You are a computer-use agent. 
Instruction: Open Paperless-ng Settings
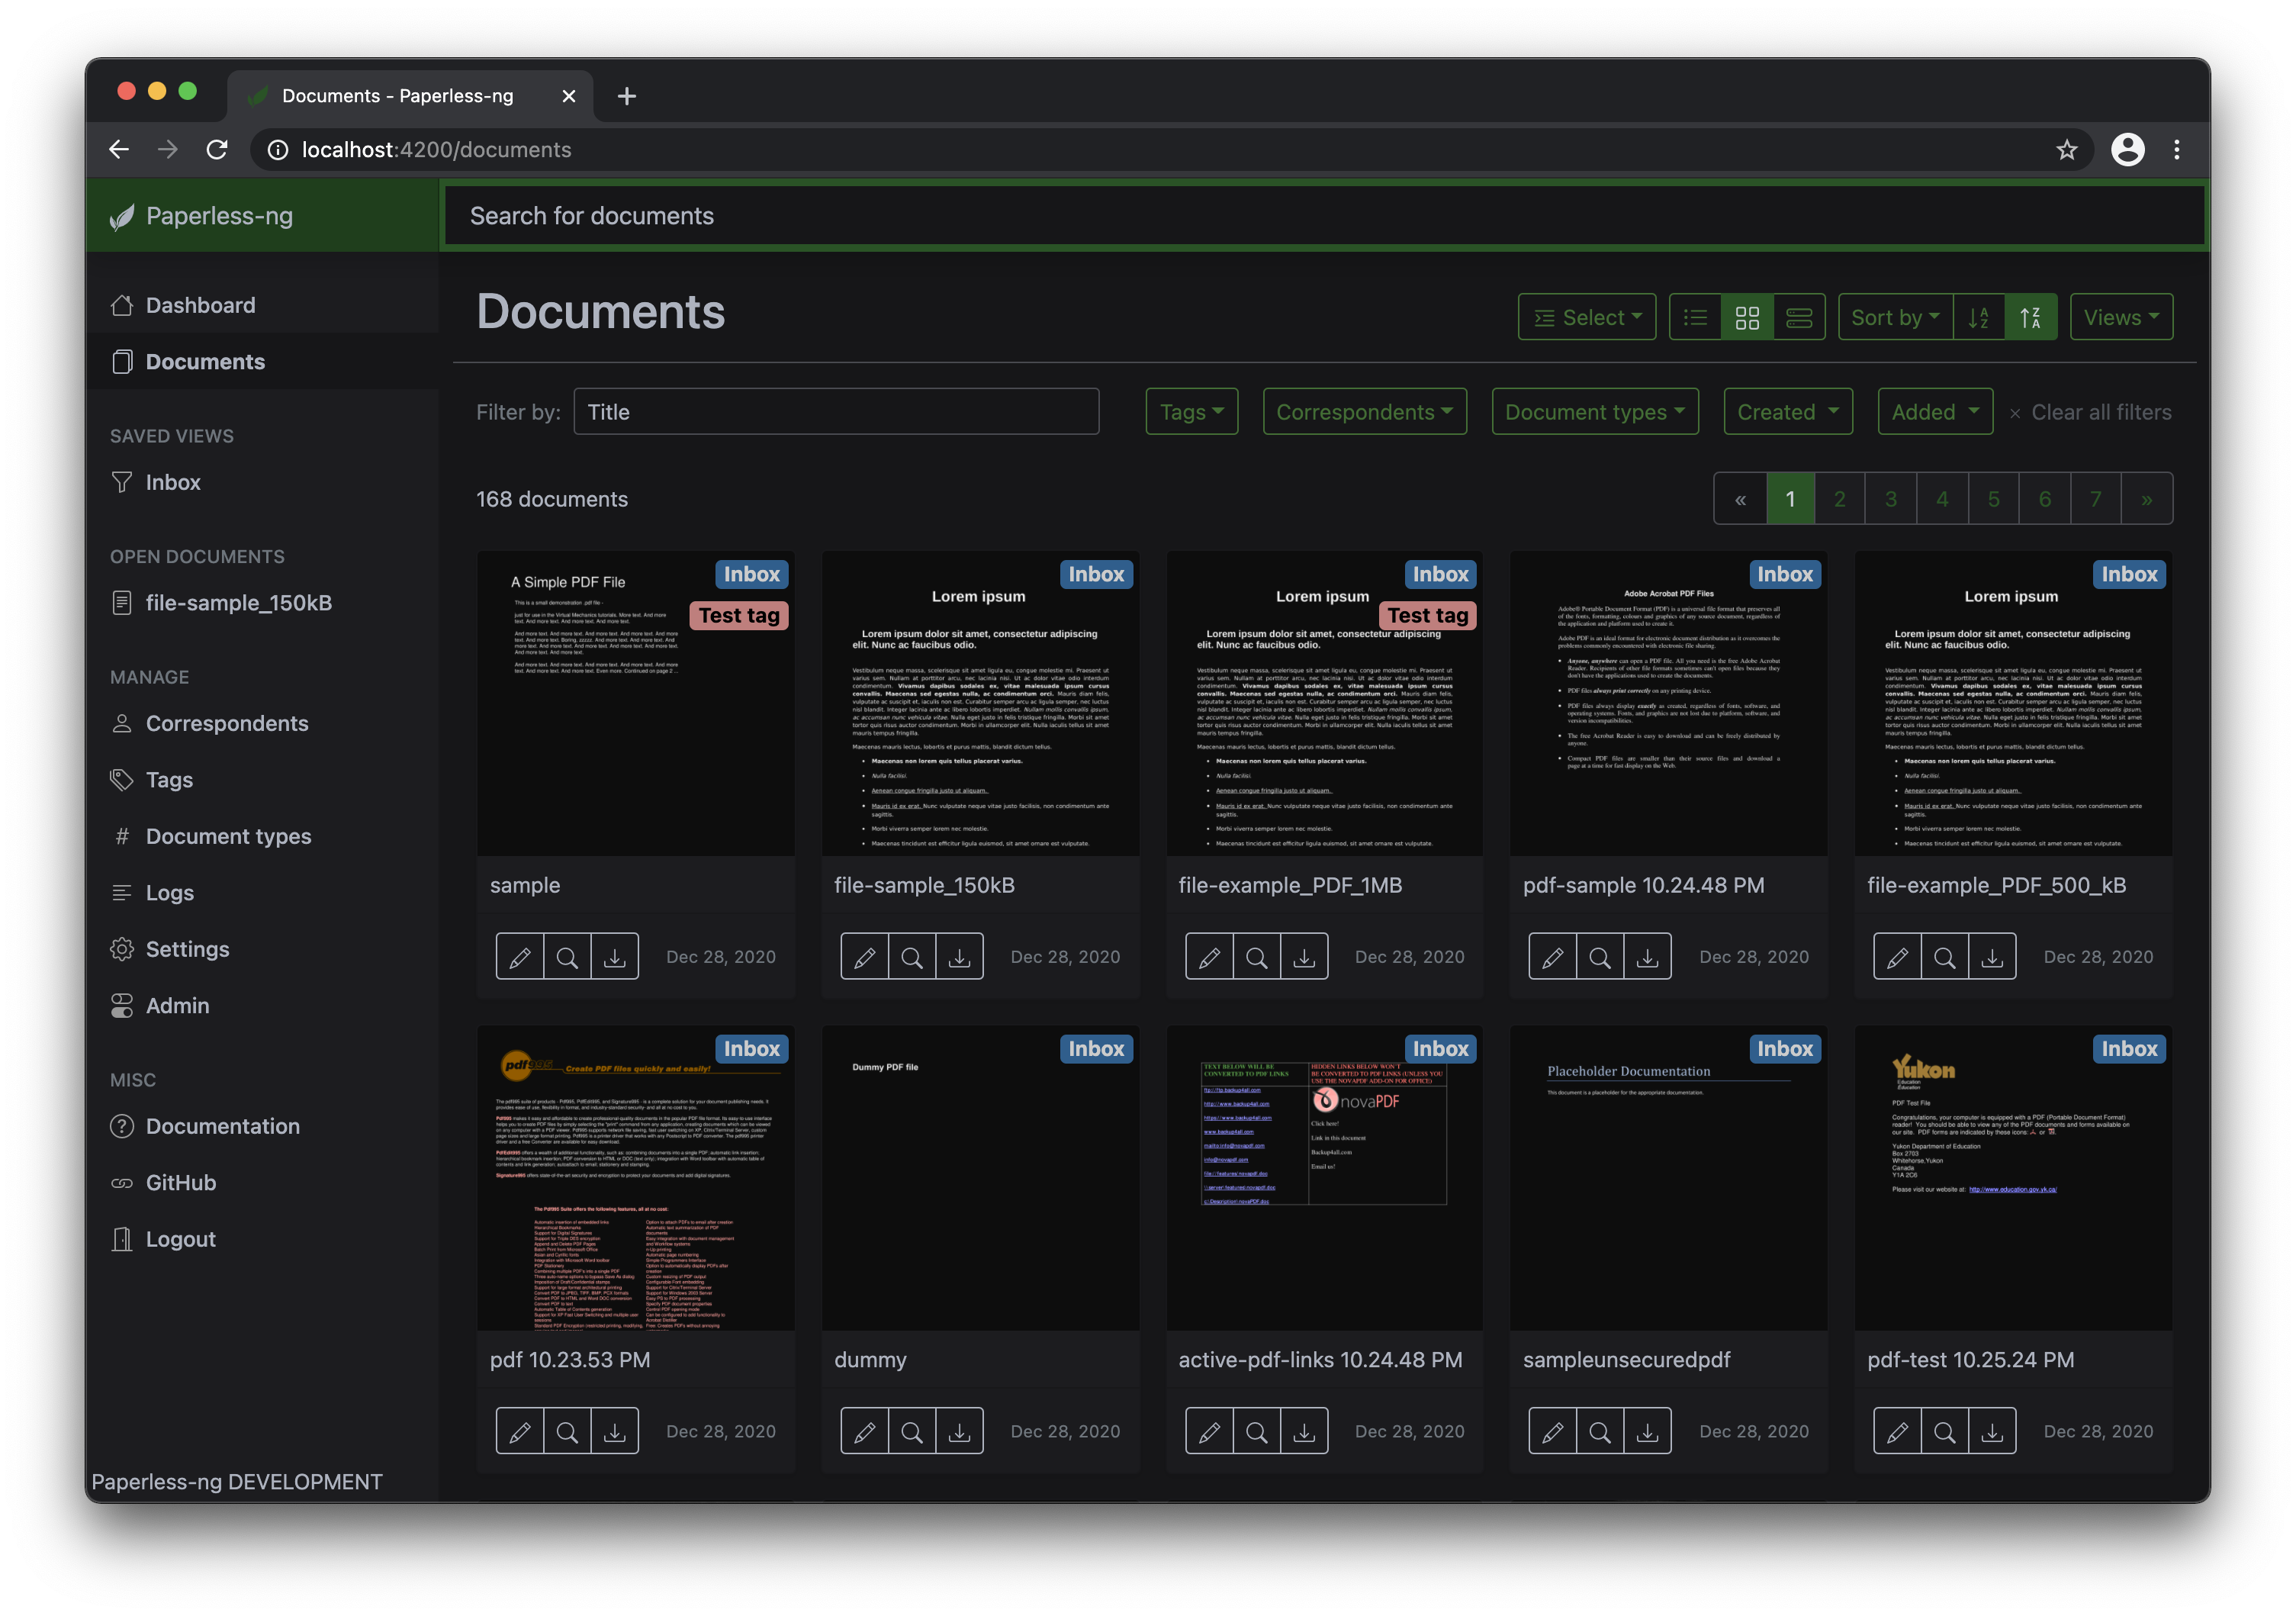pos(187,948)
